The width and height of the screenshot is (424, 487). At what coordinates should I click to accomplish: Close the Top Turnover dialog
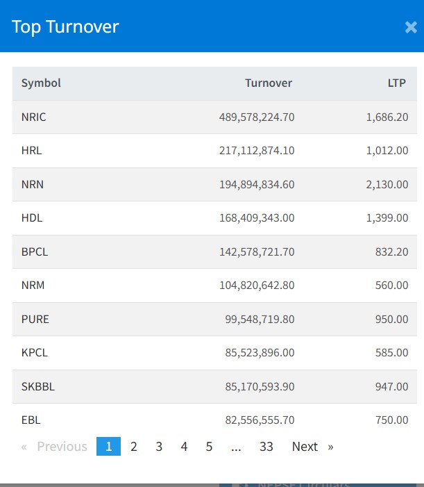coord(410,28)
